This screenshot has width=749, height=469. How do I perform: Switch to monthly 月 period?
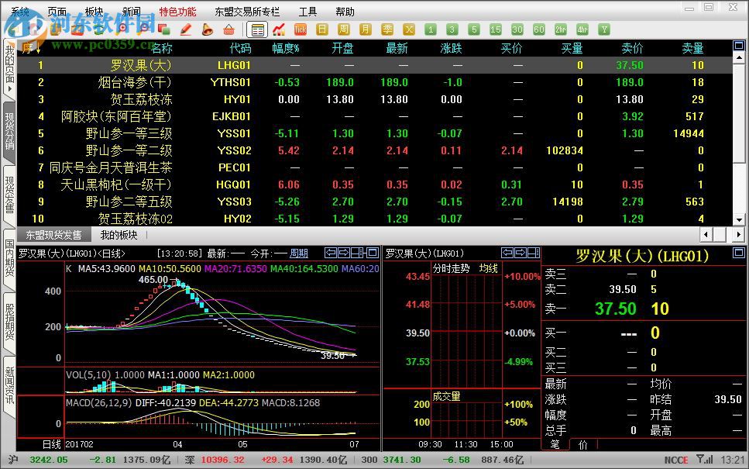click(366, 29)
